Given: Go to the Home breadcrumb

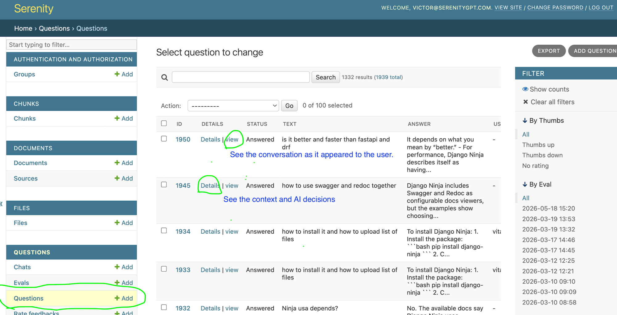Looking at the screenshot, I should pyautogui.click(x=23, y=28).
